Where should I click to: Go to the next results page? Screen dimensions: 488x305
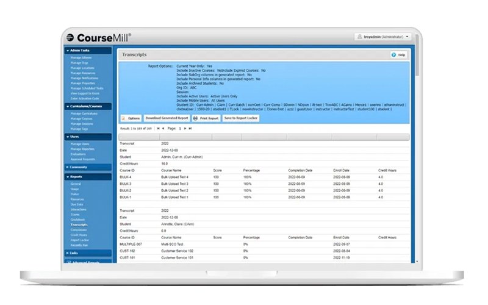click(185, 129)
